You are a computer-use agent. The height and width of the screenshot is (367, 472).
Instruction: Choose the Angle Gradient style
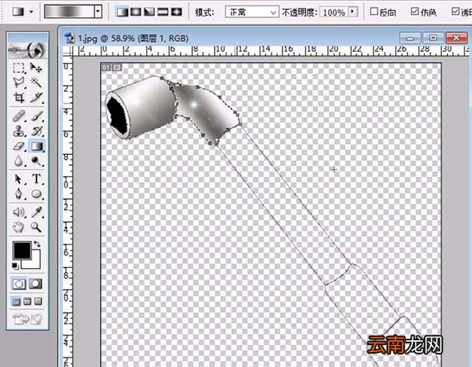(149, 12)
